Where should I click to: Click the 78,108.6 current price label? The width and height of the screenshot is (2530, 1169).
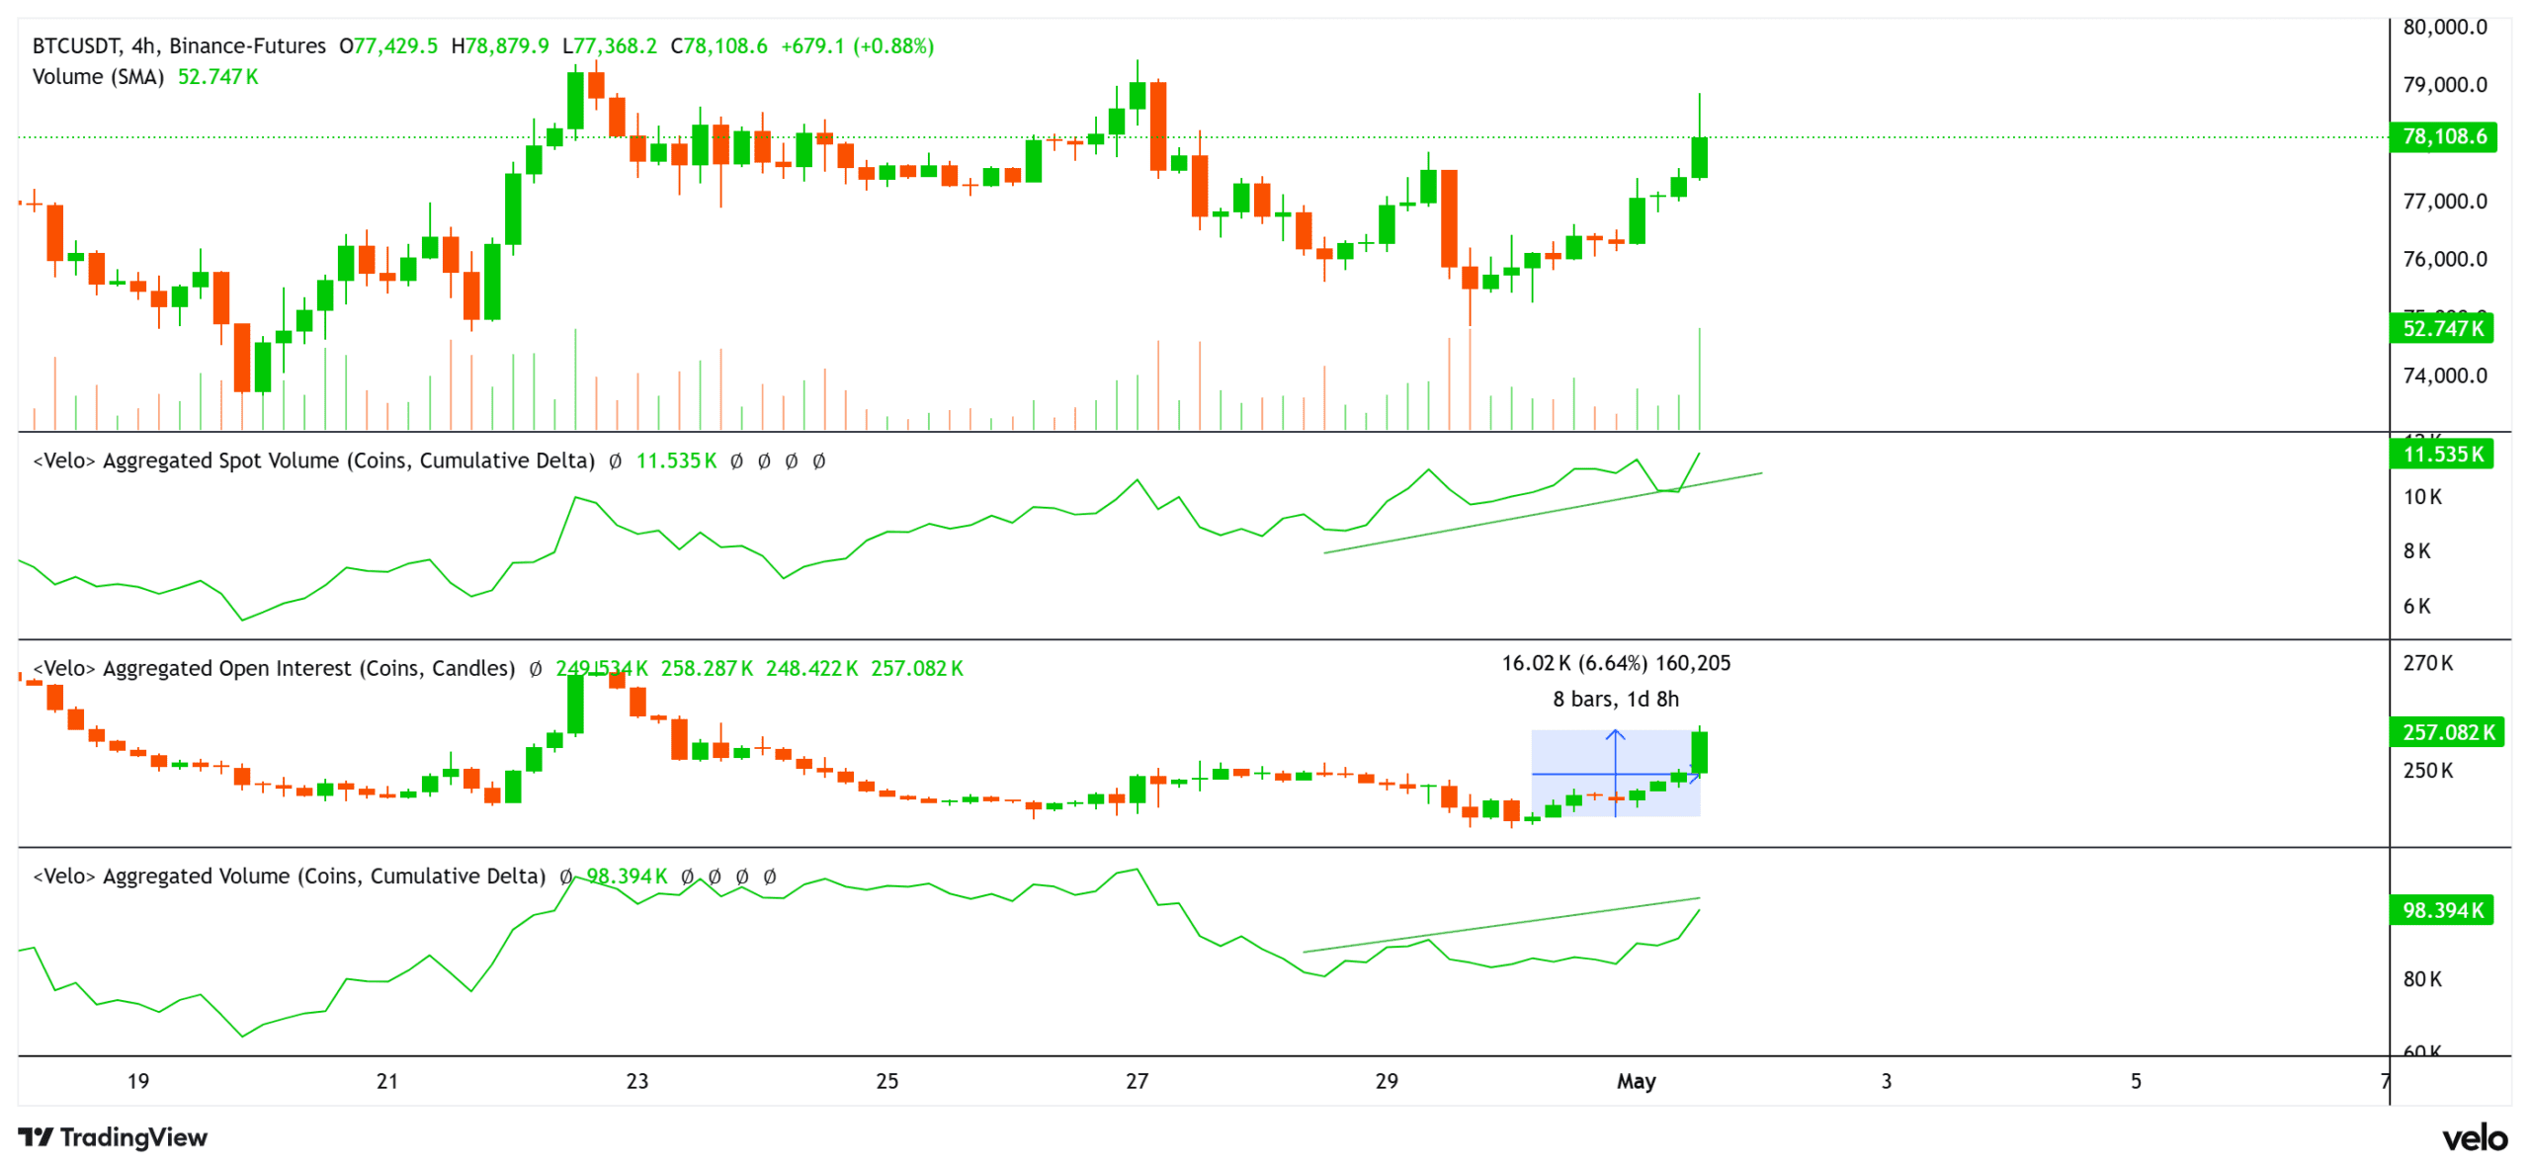2443,136
